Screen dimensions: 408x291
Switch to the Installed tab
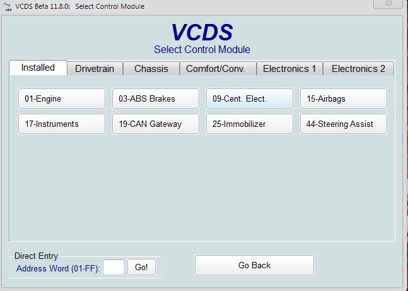click(x=38, y=68)
